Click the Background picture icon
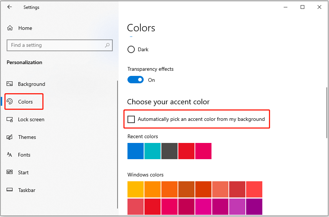 point(10,84)
